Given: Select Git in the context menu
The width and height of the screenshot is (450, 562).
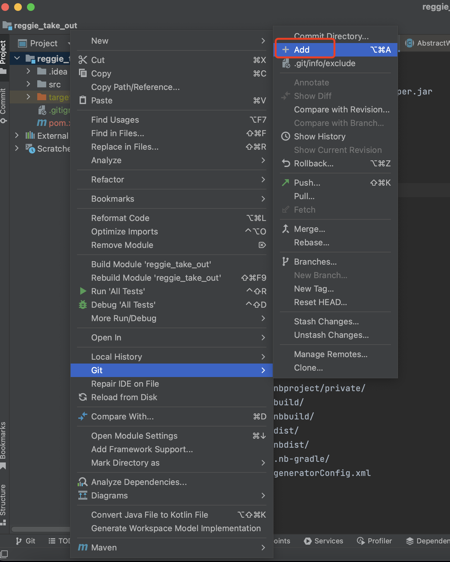Looking at the screenshot, I should tap(97, 370).
